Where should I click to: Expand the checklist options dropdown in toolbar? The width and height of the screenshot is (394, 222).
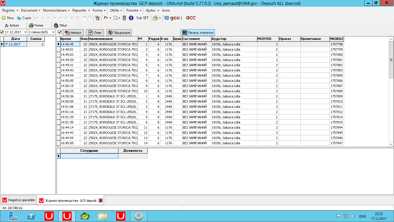[119, 18]
